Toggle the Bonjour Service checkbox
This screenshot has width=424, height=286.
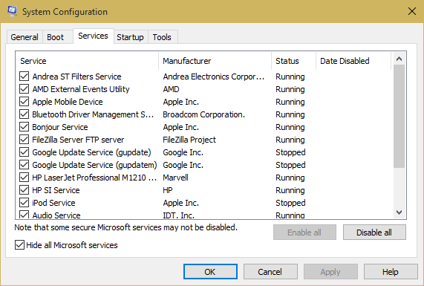tap(24, 127)
